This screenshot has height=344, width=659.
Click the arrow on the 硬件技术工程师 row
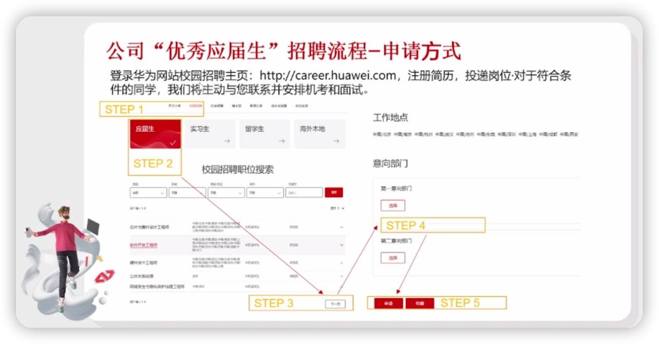click(x=341, y=263)
